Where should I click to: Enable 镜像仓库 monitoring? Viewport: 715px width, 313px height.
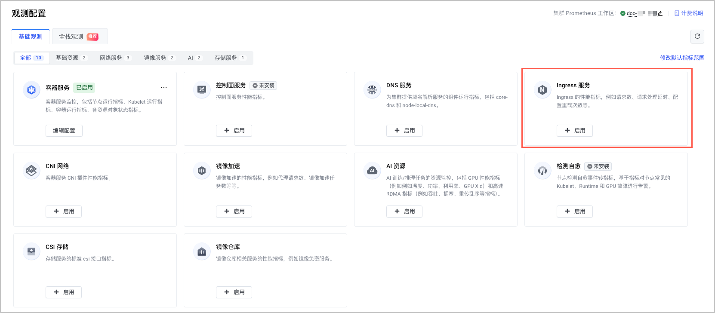click(x=234, y=292)
